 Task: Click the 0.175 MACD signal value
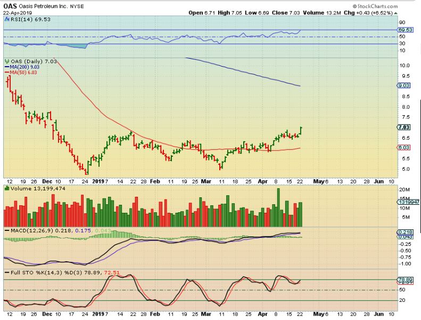(83, 230)
